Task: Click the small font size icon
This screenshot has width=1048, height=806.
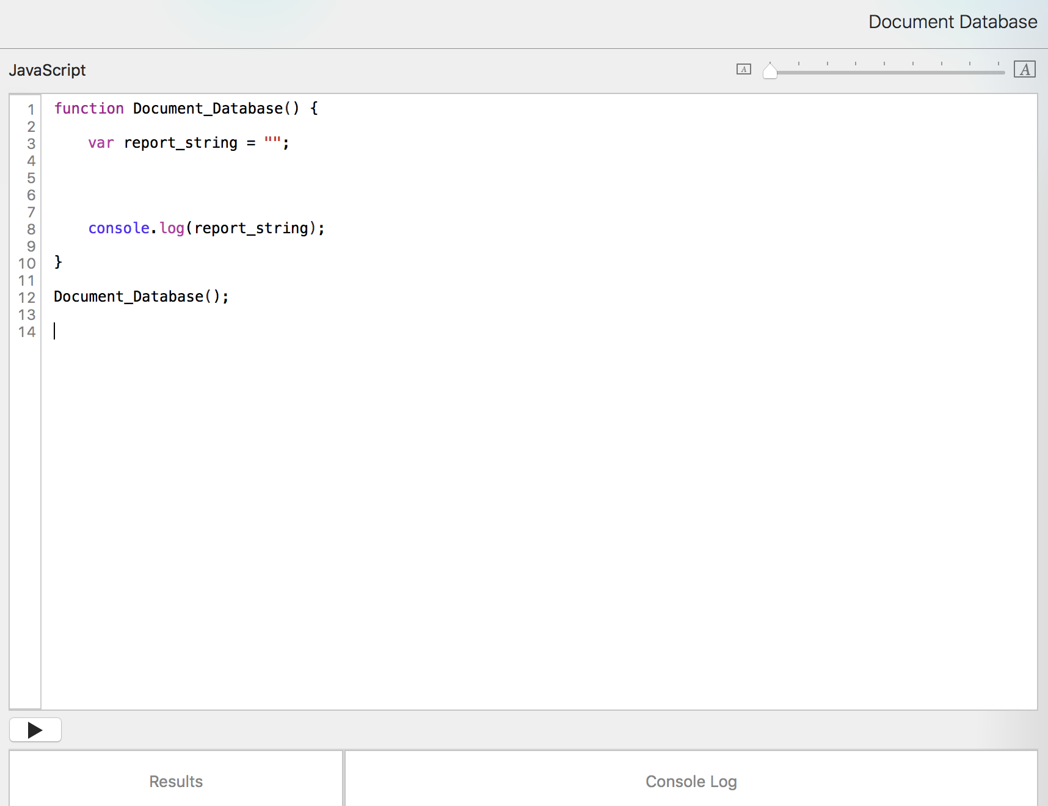Action: click(x=743, y=70)
